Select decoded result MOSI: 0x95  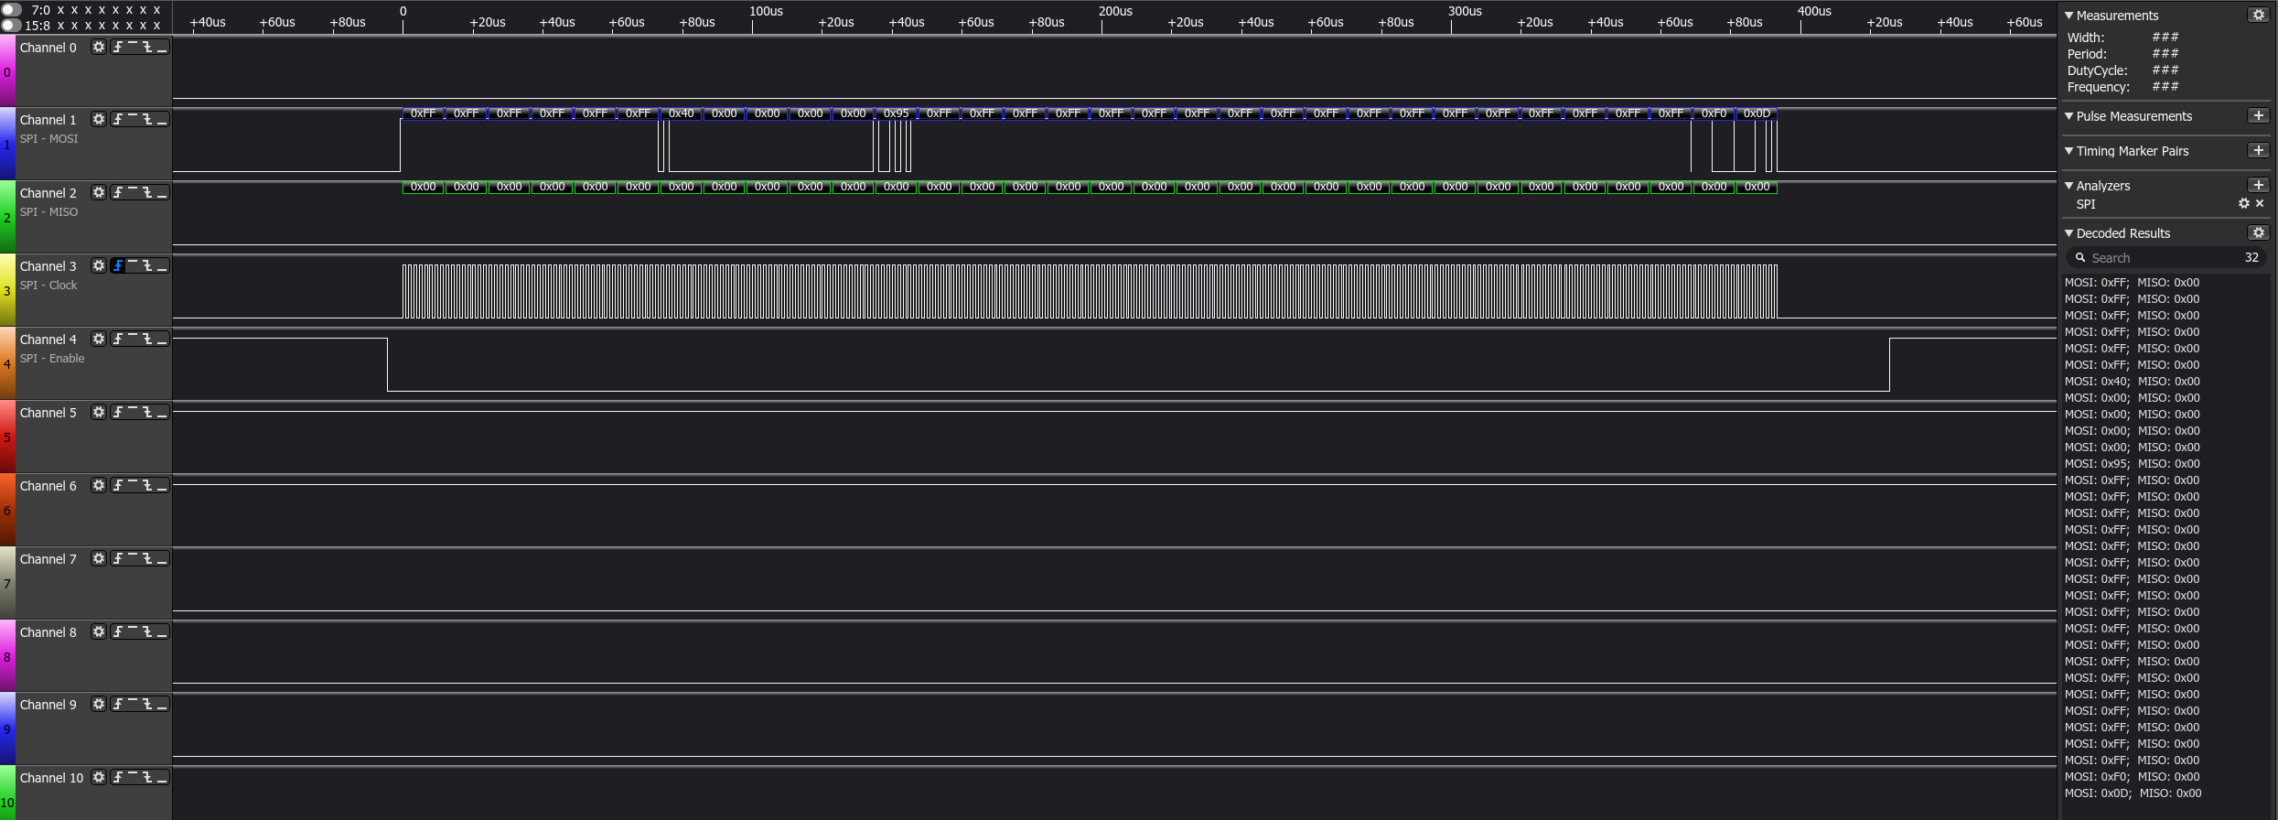pyautogui.click(x=2132, y=464)
